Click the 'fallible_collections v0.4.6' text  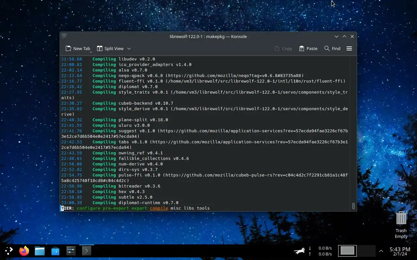tap(154, 159)
